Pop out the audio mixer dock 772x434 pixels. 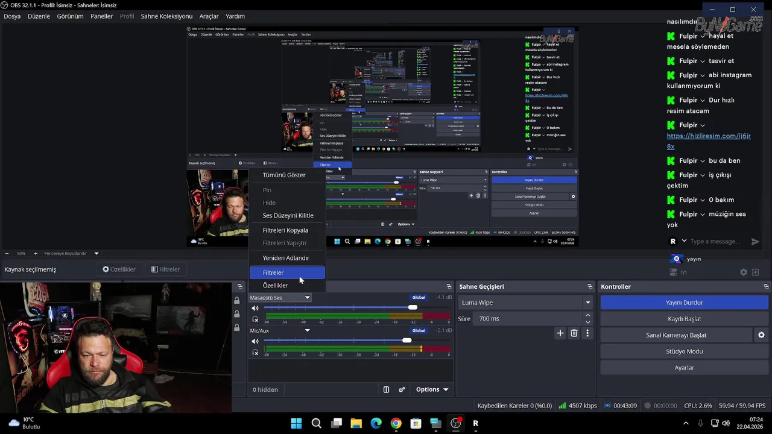[449, 286]
